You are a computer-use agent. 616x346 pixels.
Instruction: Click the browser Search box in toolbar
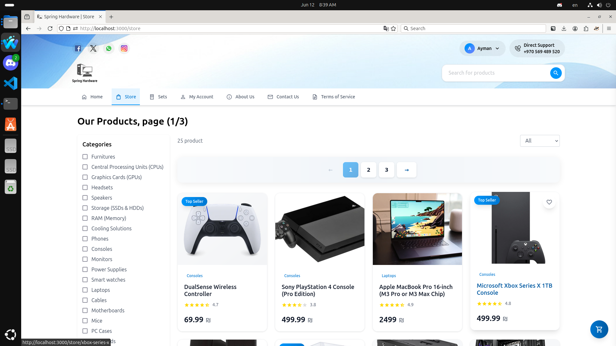[473, 29]
